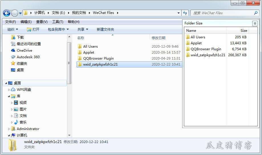262x155 pixels.
Task: Expand the WPS网盘 tree node
Action: [9, 90]
